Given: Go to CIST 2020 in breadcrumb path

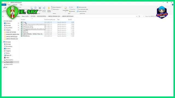Looking at the screenshot, I should [x=33, y=16].
